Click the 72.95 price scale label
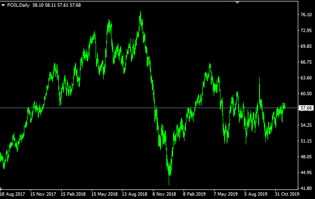Screen dimensions: 315x199 [x=306, y=31]
